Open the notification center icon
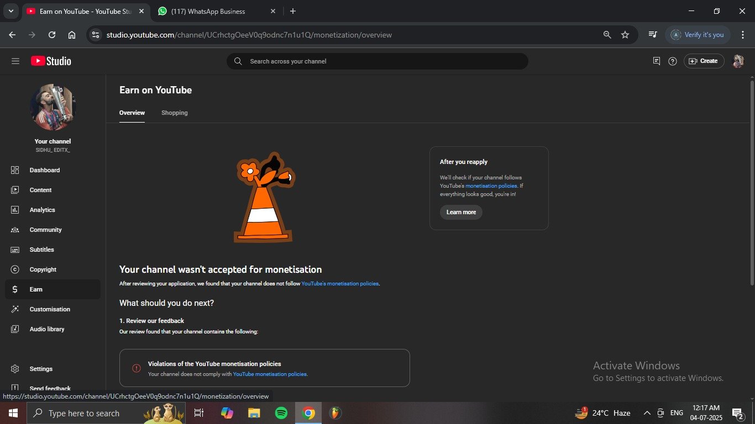This screenshot has height=424, width=755. tap(737, 413)
